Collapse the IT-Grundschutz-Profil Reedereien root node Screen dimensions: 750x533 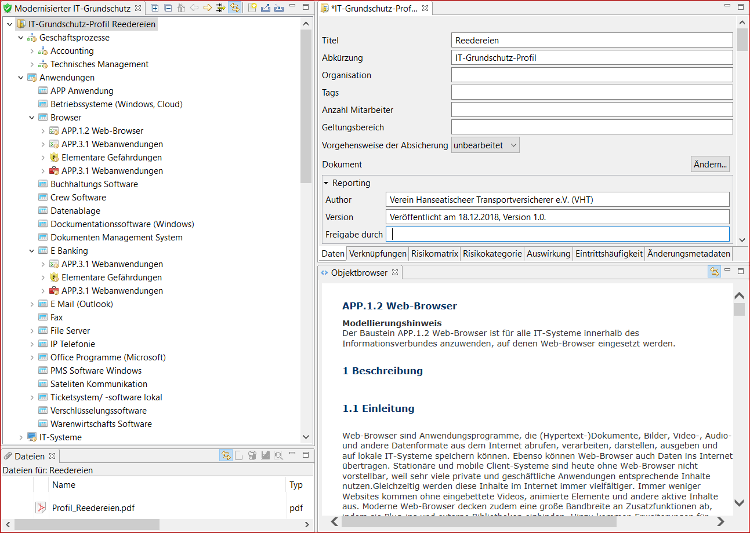[x=9, y=24]
